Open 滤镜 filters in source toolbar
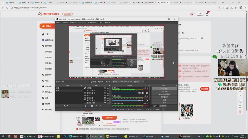The height and width of the screenshot is (139, 248). coord(100,82)
